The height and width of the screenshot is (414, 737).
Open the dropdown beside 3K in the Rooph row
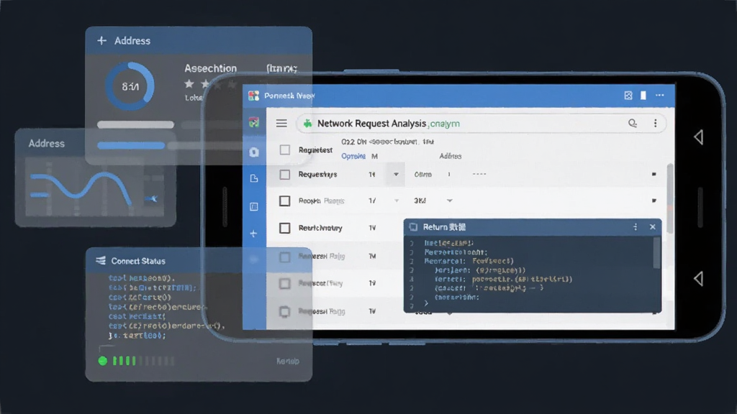click(449, 201)
